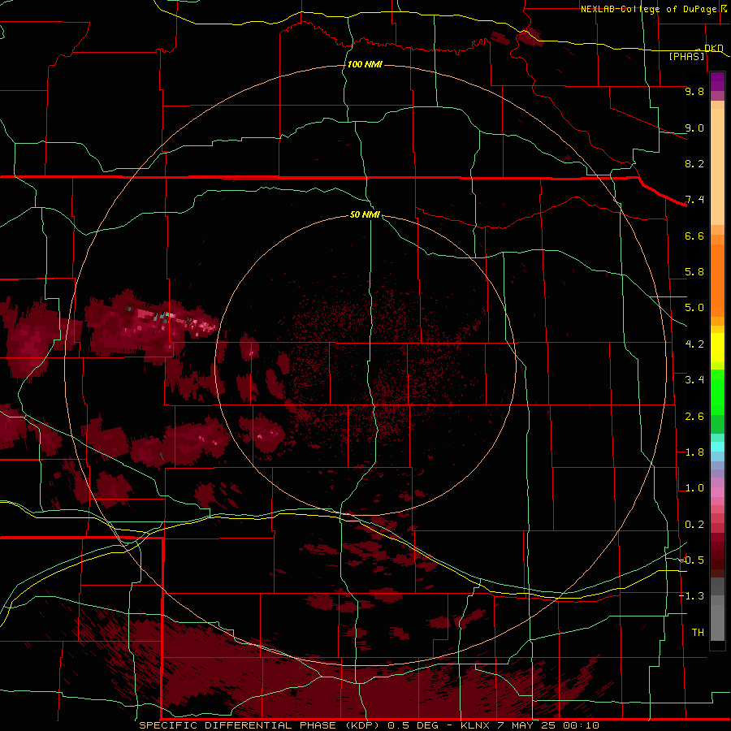Pick the orange legend color band
The height and width of the screenshot is (731, 731).
point(717,279)
